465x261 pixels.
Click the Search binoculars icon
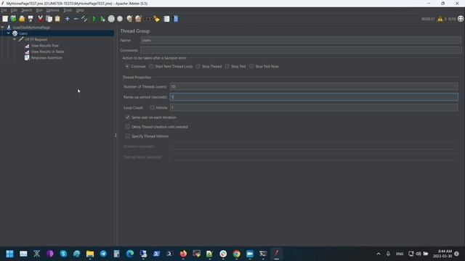147,19
